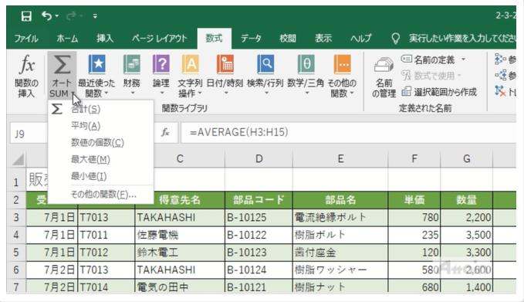Open the ヘルプ tab
The height and width of the screenshot is (302, 524).
tap(361, 39)
